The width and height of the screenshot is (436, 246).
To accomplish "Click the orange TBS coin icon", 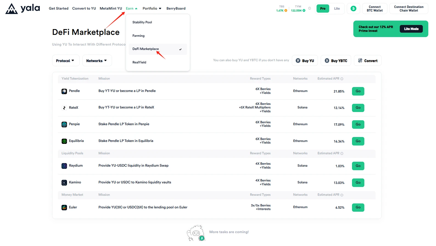I will point(286,10).
